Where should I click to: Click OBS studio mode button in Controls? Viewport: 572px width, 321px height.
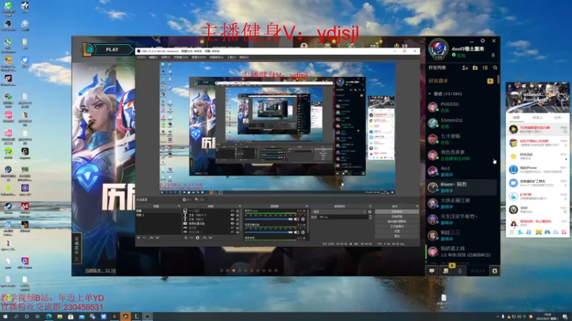click(x=397, y=226)
